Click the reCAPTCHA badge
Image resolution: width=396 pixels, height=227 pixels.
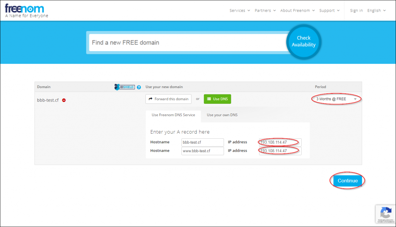tap(386, 214)
